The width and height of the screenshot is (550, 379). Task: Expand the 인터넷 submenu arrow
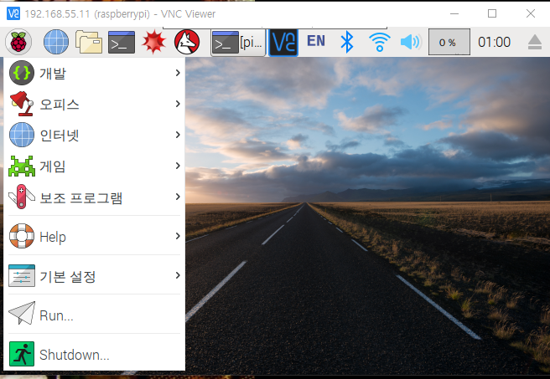(x=178, y=135)
